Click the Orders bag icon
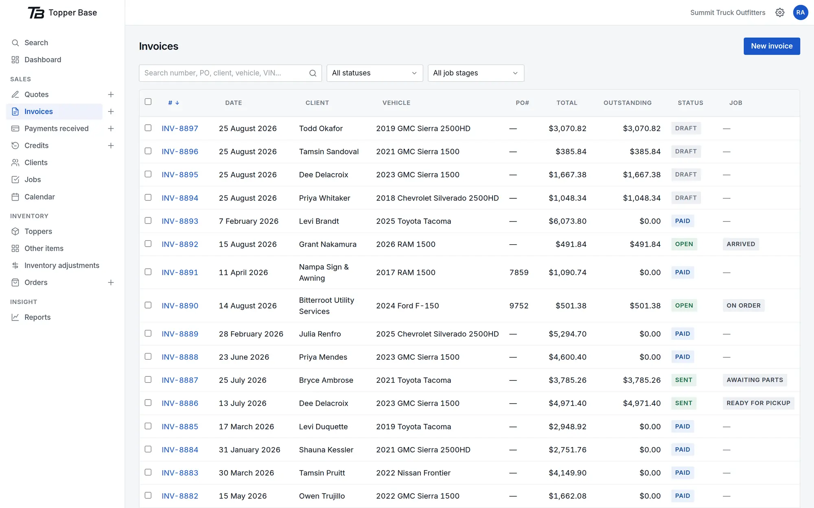Viewport: 814px width, 508px height. coord(15,282)
